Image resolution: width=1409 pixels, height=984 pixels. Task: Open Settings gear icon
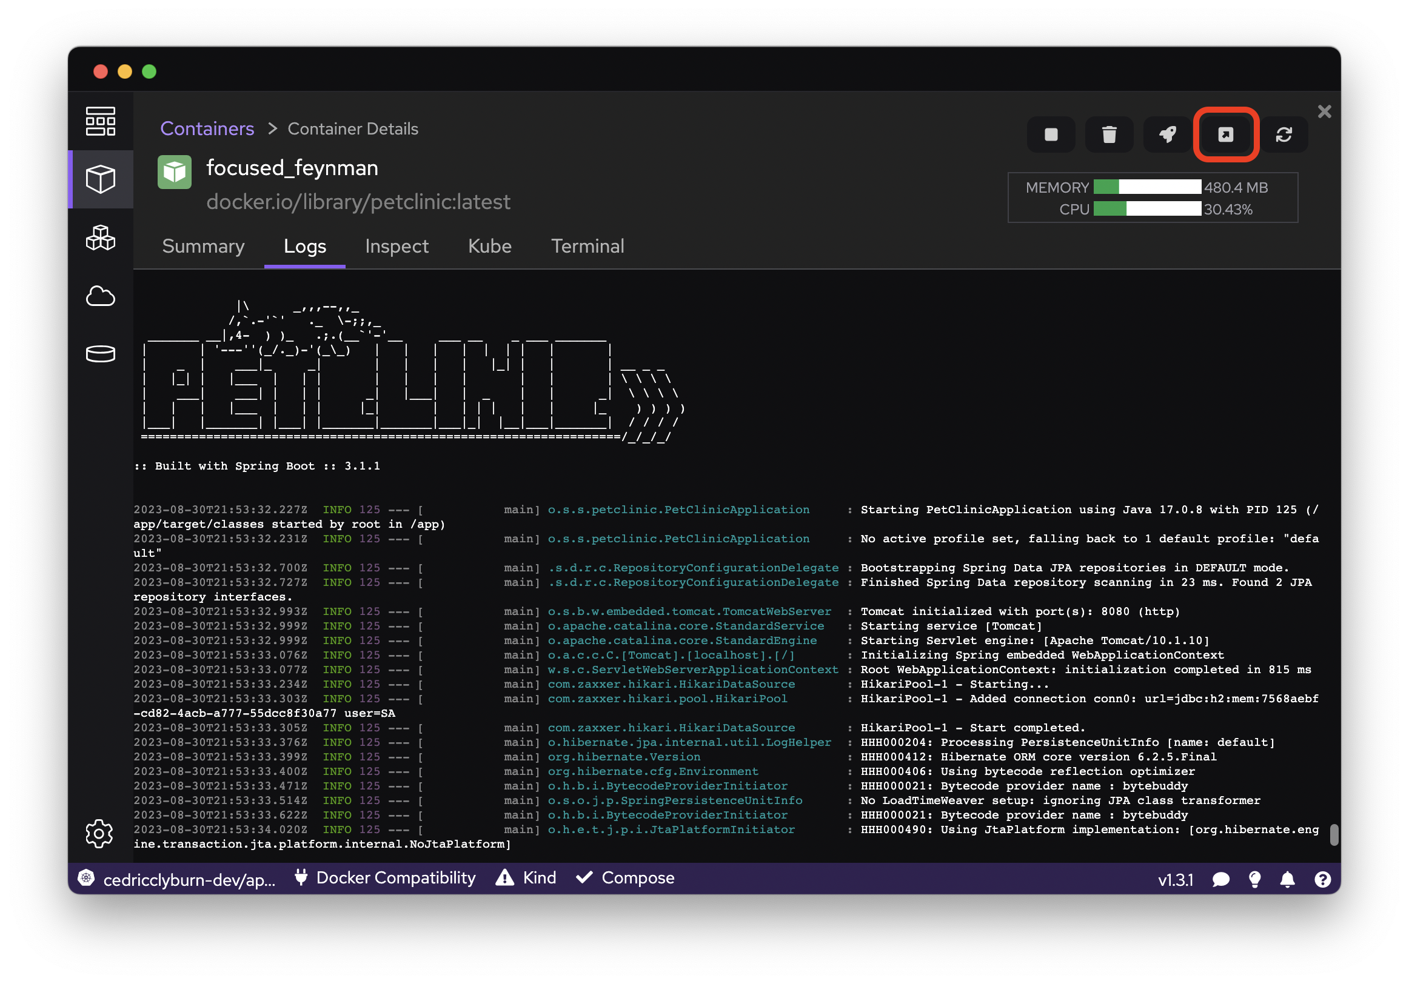pos(99,833)
